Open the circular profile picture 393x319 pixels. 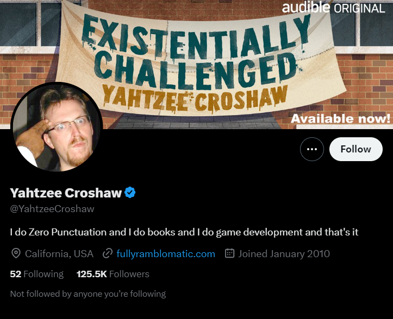point(57,127)
